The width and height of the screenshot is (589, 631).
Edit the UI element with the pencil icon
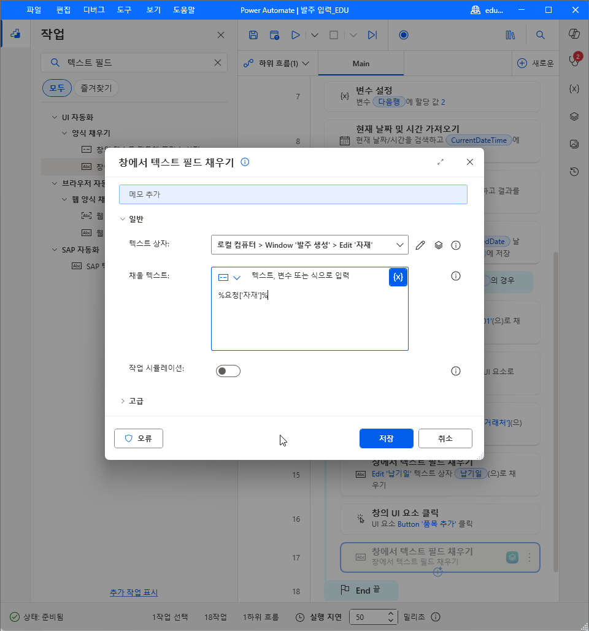click(x=420, y=245)
